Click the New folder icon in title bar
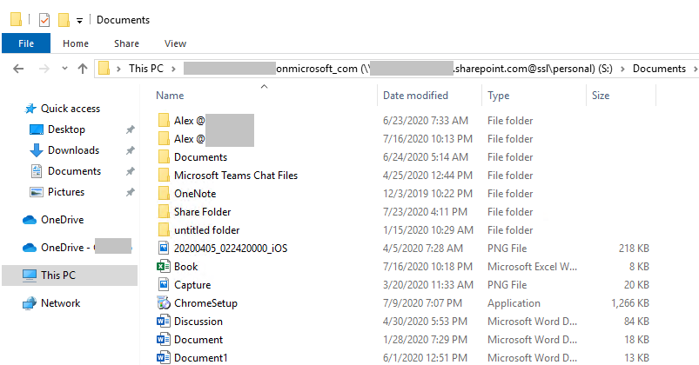Screen dimensions: 699x365 [x=64, y=20]
